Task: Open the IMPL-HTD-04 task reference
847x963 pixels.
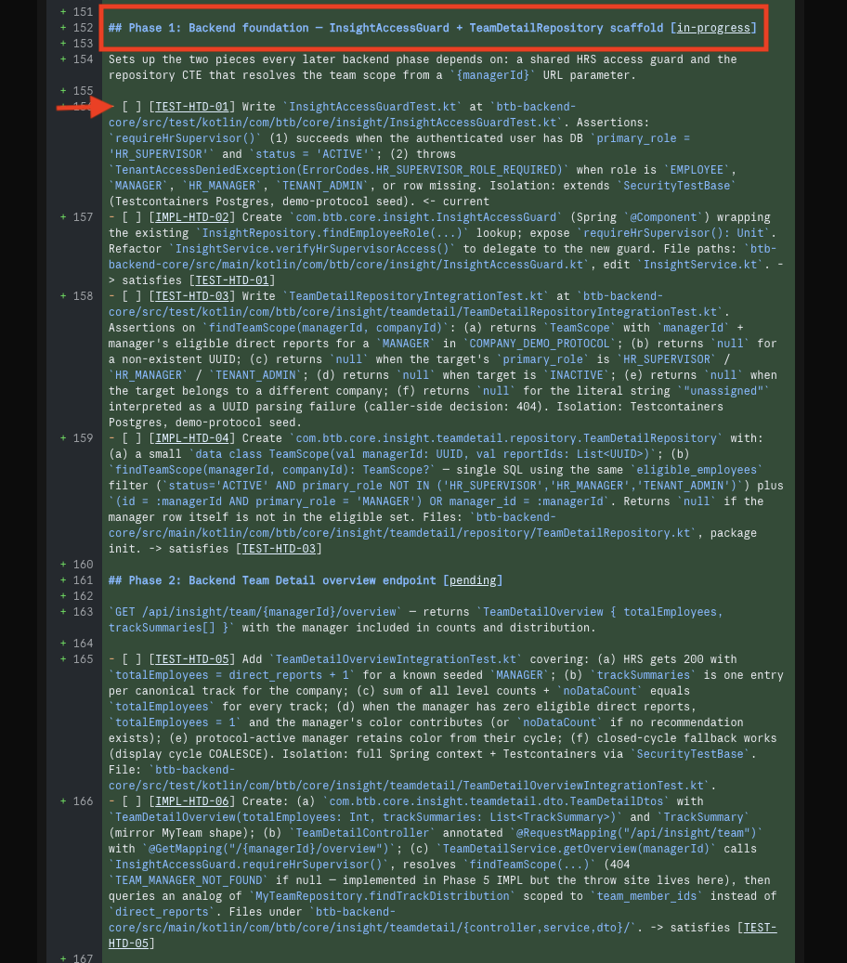Action: click(191, 438)
